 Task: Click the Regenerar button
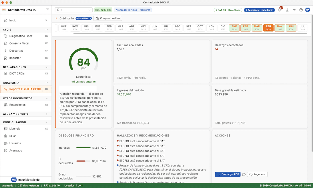tap(257, 175)
